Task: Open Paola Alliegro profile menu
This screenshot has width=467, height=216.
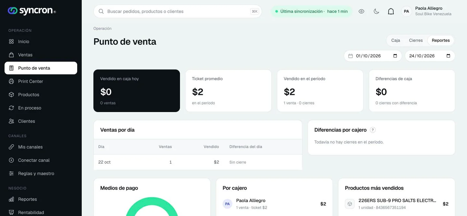Action: [426, 11]
